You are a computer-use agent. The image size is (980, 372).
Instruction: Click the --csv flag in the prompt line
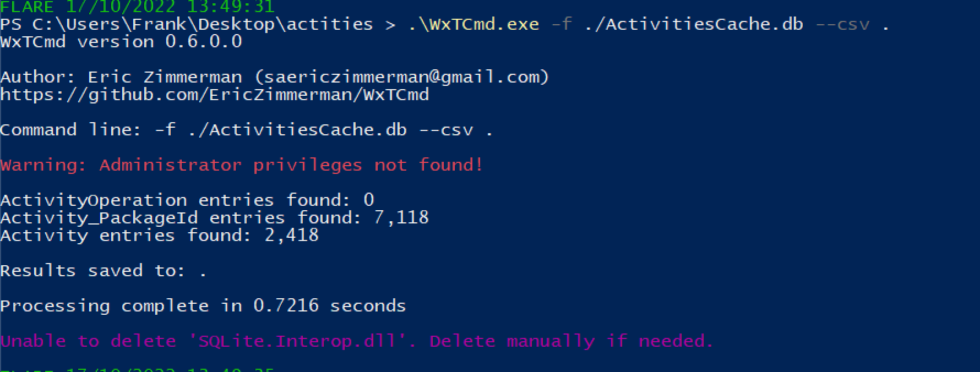coord(842,24)
